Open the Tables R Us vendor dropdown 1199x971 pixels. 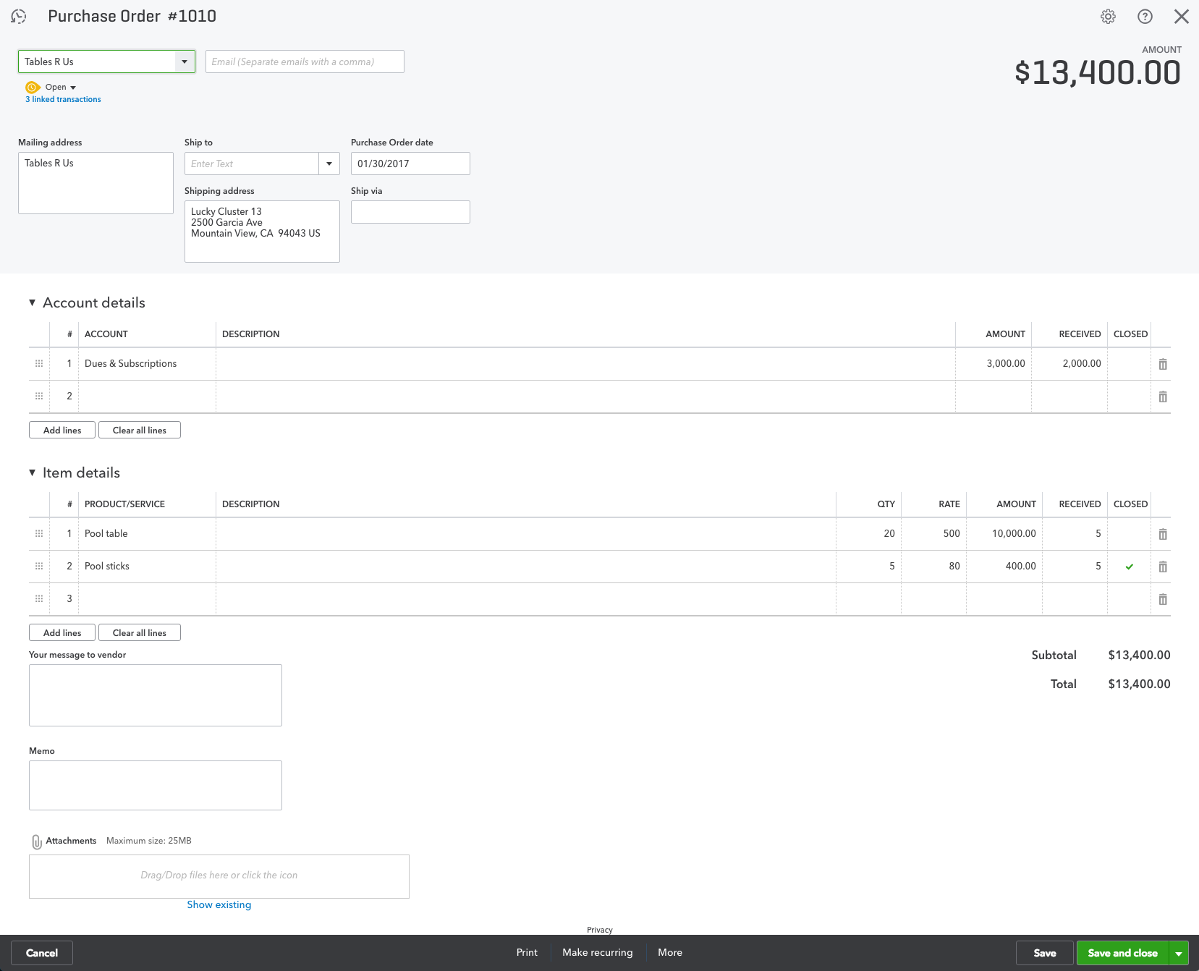pos(185,62)
